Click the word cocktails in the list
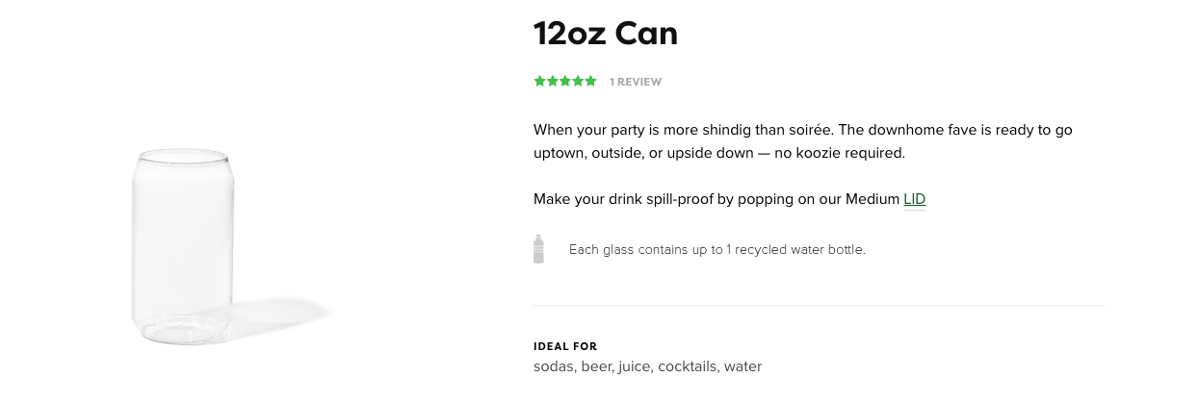Viewport: 1198px width, 402px height. [689, 366]
